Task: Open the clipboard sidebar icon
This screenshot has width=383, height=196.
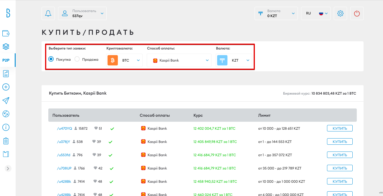Action: pyautogui.click(x=6, y=141)
